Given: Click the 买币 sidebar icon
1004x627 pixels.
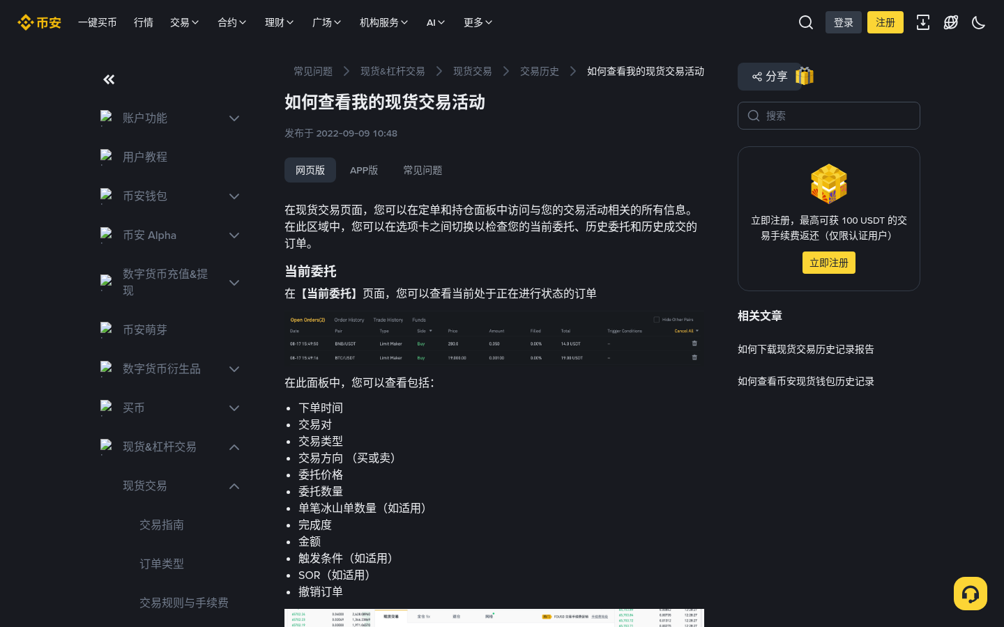Looking at the screenshot, I should pyautogui.click(x=106, y=408).
